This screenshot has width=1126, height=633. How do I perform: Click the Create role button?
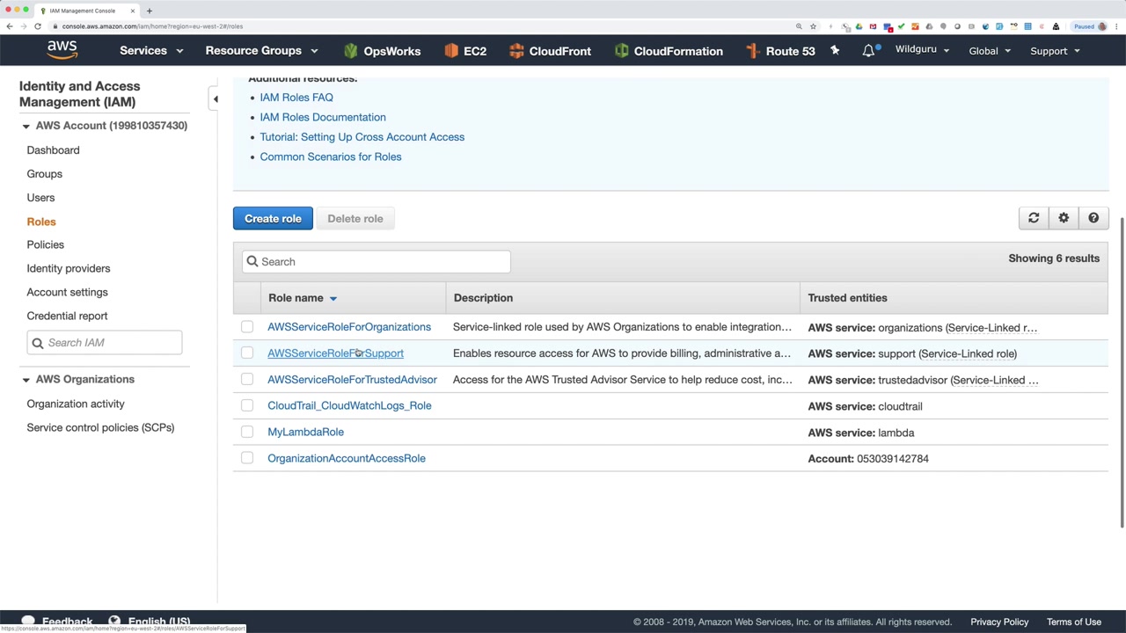(273, 218)
